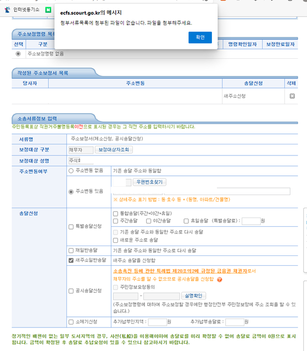The height and width of the screenshot is (351, 307).
Task: Click the 보정대상 성명 input field
Action: [81, 160]
